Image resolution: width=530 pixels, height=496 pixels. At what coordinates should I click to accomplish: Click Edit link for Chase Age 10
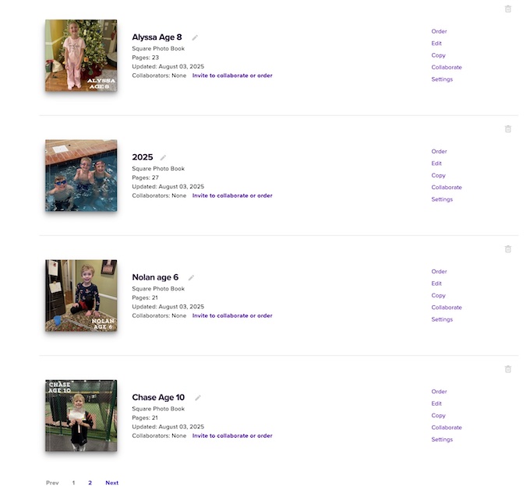[x=436, y=403]
